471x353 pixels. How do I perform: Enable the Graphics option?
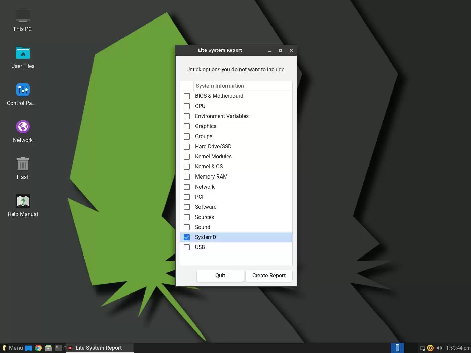pos(187,126)
